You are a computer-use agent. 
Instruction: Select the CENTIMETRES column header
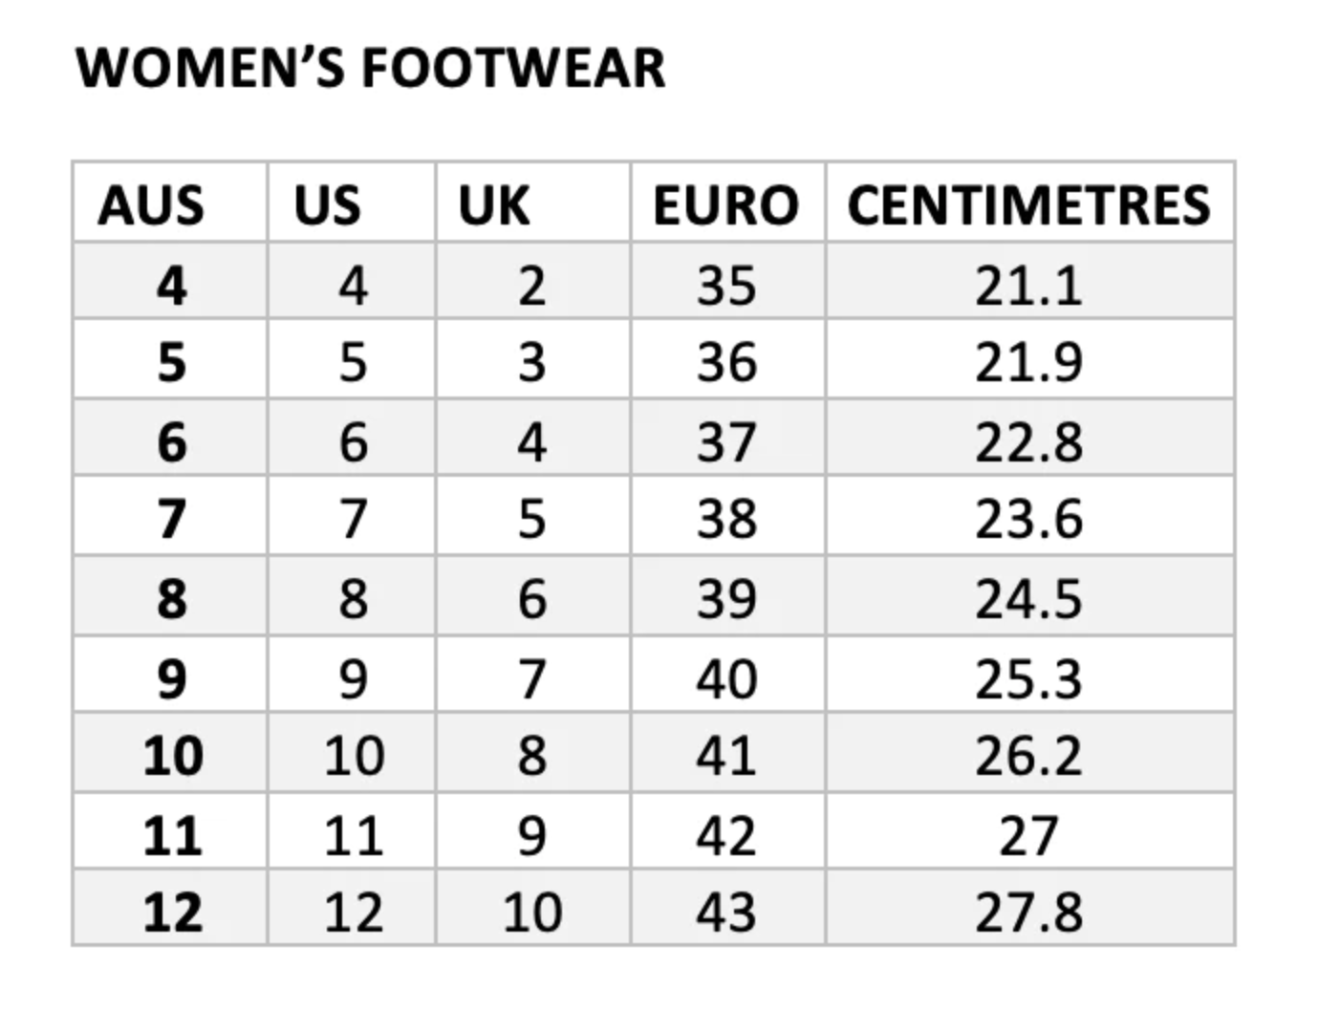[x=1029, y=204]
